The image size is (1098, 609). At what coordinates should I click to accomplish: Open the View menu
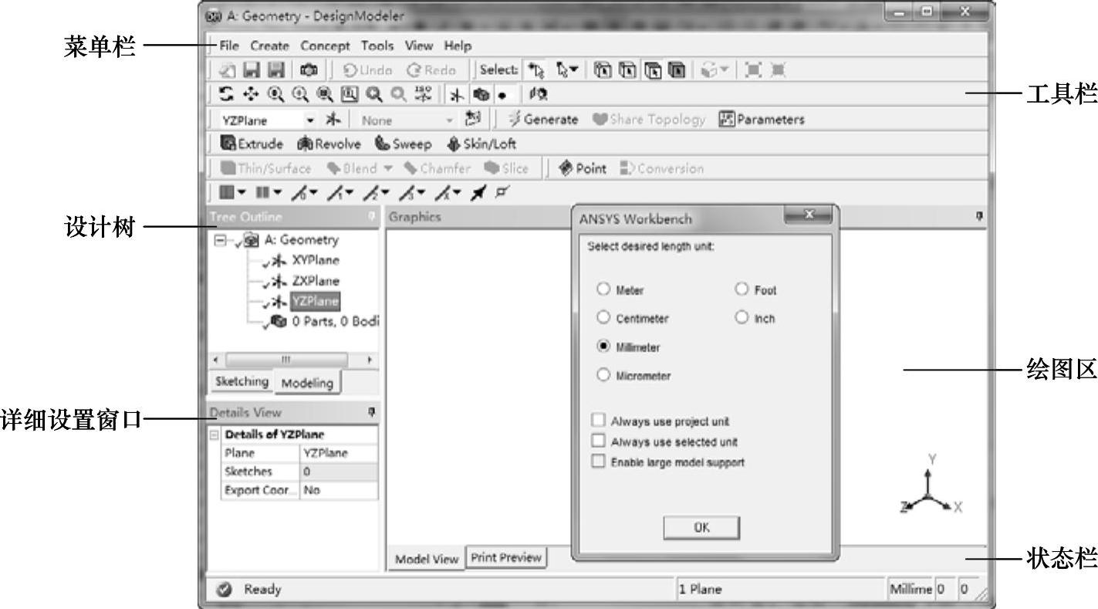(x=419, y=46)
